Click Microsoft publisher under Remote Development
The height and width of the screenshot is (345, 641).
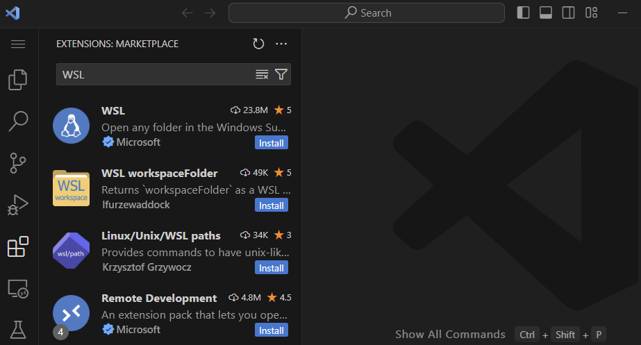[x=138, y=330]
